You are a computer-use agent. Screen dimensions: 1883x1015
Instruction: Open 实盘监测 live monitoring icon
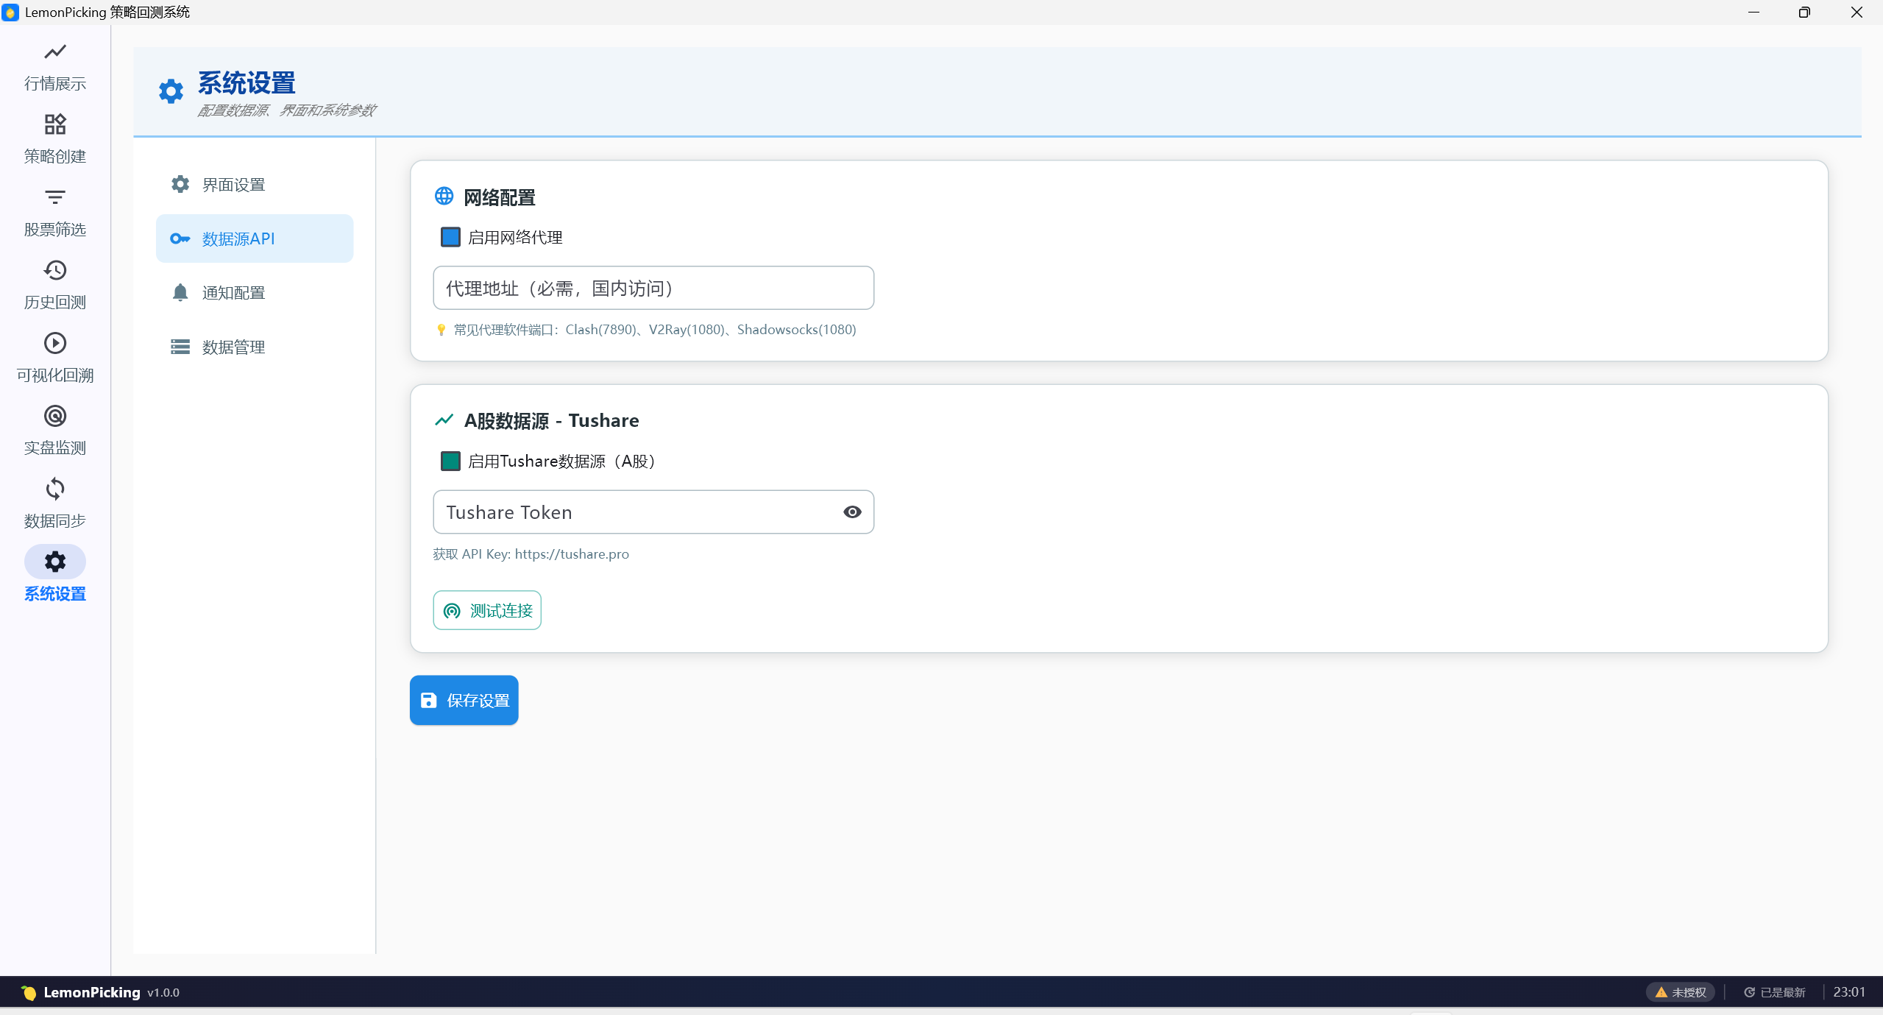click(55, 416)
